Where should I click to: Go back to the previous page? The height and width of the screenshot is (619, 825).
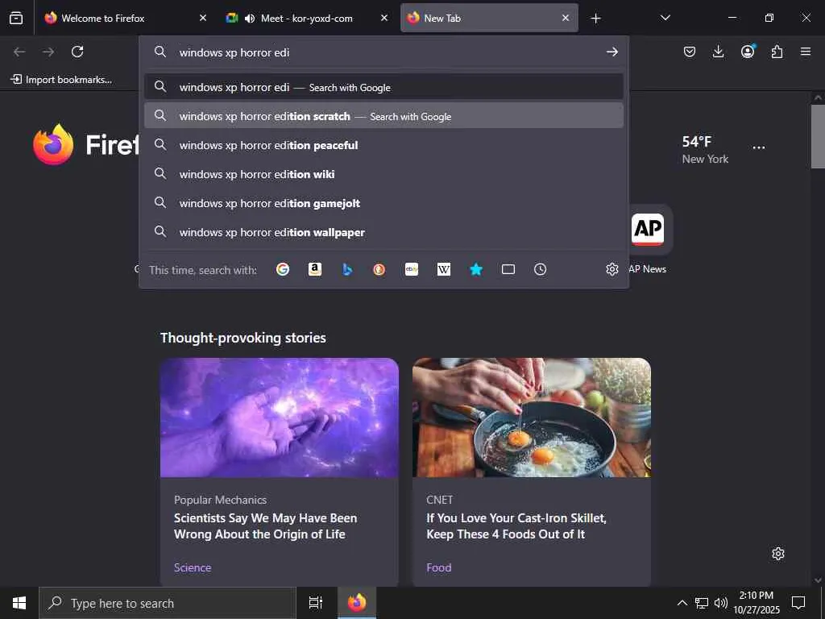[19, 52]
